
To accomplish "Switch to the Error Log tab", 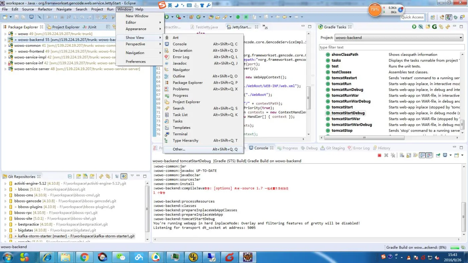I will (359, 148).
